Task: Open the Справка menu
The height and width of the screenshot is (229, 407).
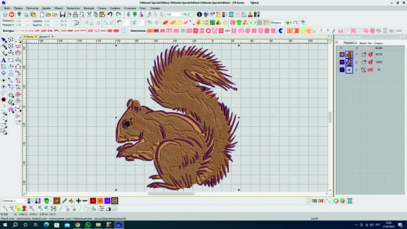Action: point(155,8)
